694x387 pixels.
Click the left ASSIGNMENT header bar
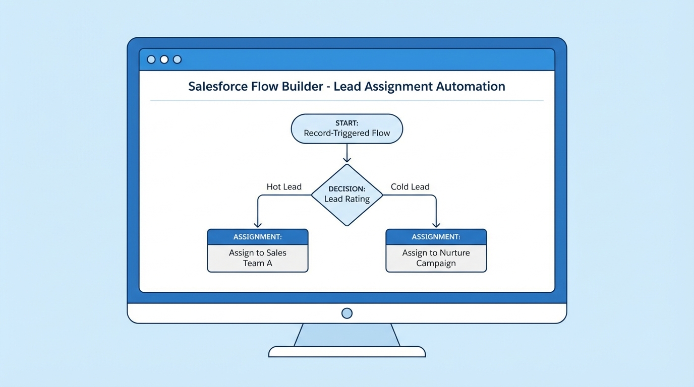[x=258, y=236]
